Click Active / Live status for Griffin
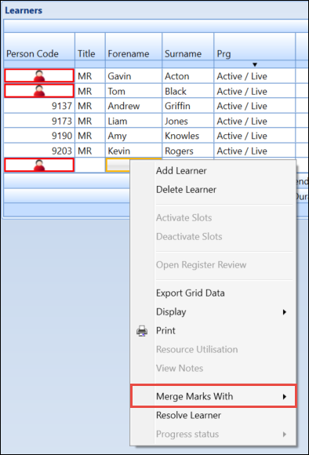Screen dimensions: 309x455 pos(242,106)
